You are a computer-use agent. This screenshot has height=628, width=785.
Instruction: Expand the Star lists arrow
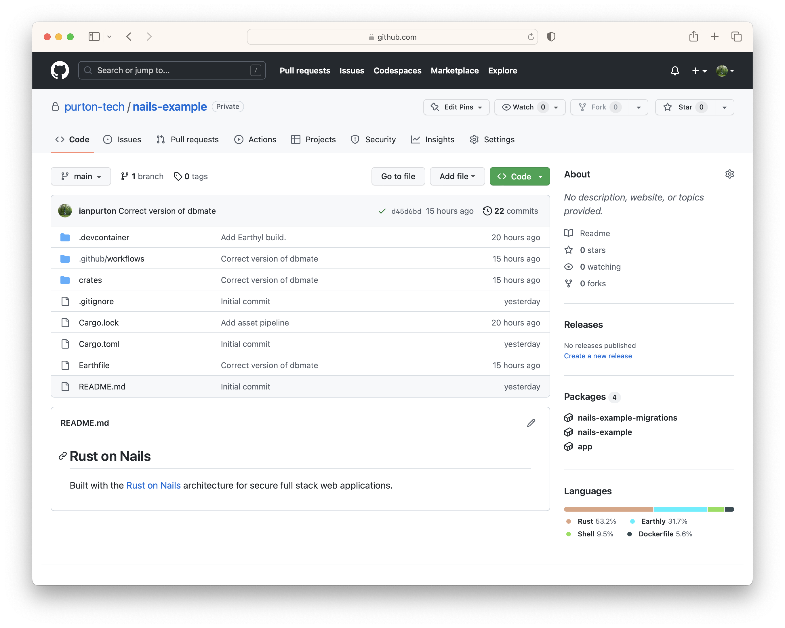pos(724,107)
